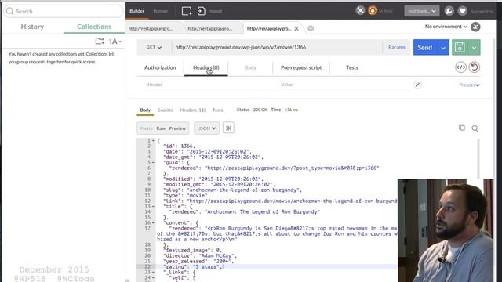Click the heart Supporters icon
This screenshot has width=502, height=282.
[x=462, y=11]
